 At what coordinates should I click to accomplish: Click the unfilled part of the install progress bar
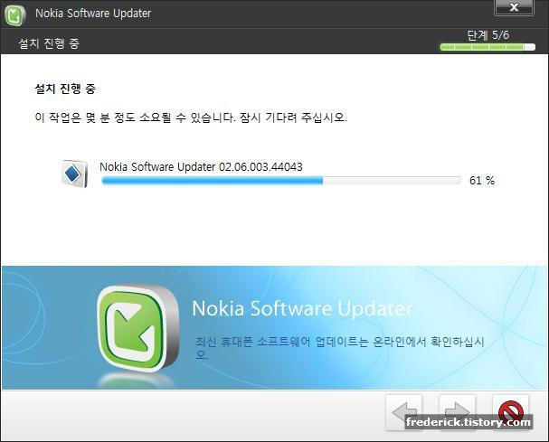(x=392, y=181)
